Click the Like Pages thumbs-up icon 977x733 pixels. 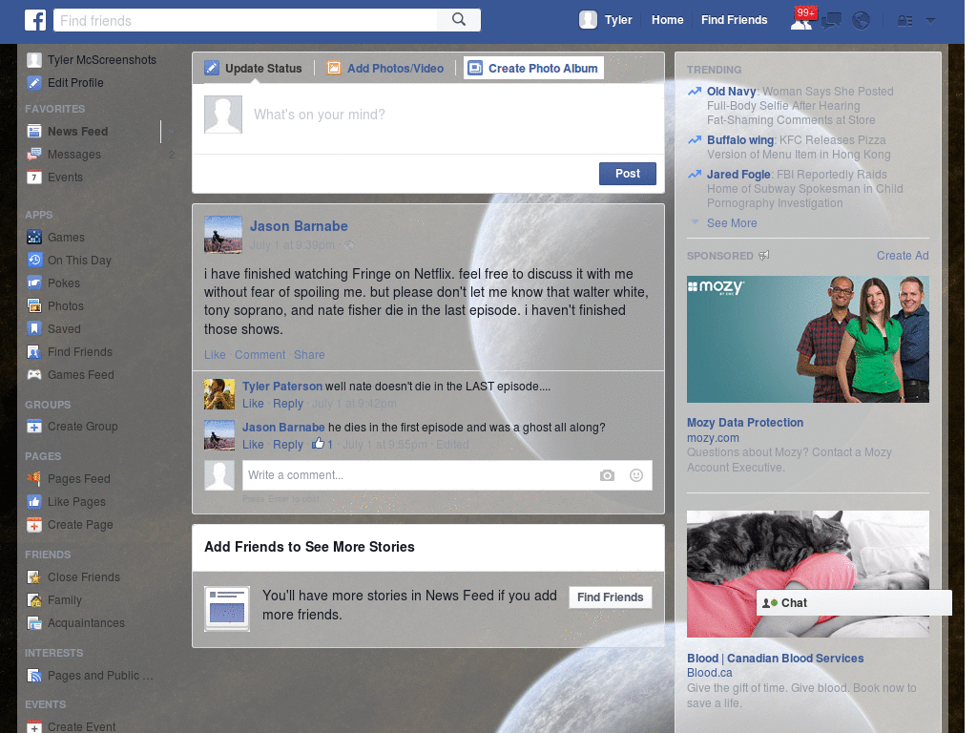(34, 502)
